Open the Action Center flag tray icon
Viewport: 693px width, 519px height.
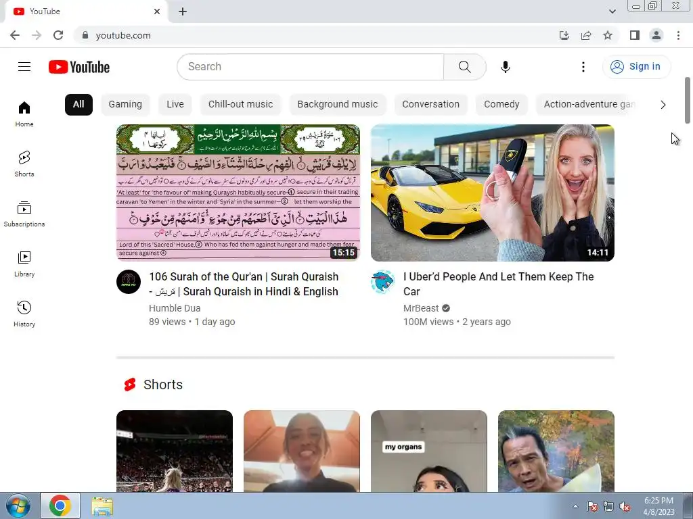point(592,507)
